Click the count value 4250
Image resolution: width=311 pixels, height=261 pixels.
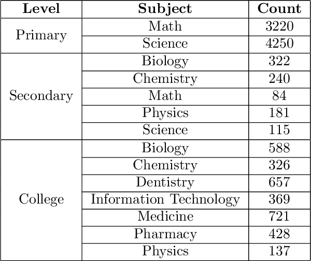pyautogui.click(x=279, y=44)
